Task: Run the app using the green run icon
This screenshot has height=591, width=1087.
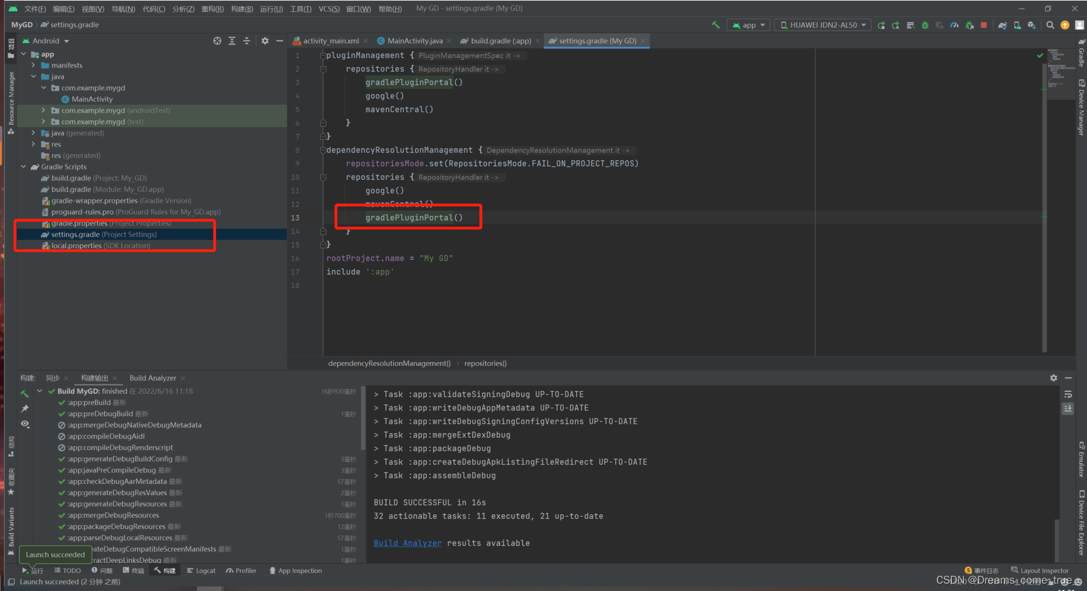Action: tap(881, 25)
